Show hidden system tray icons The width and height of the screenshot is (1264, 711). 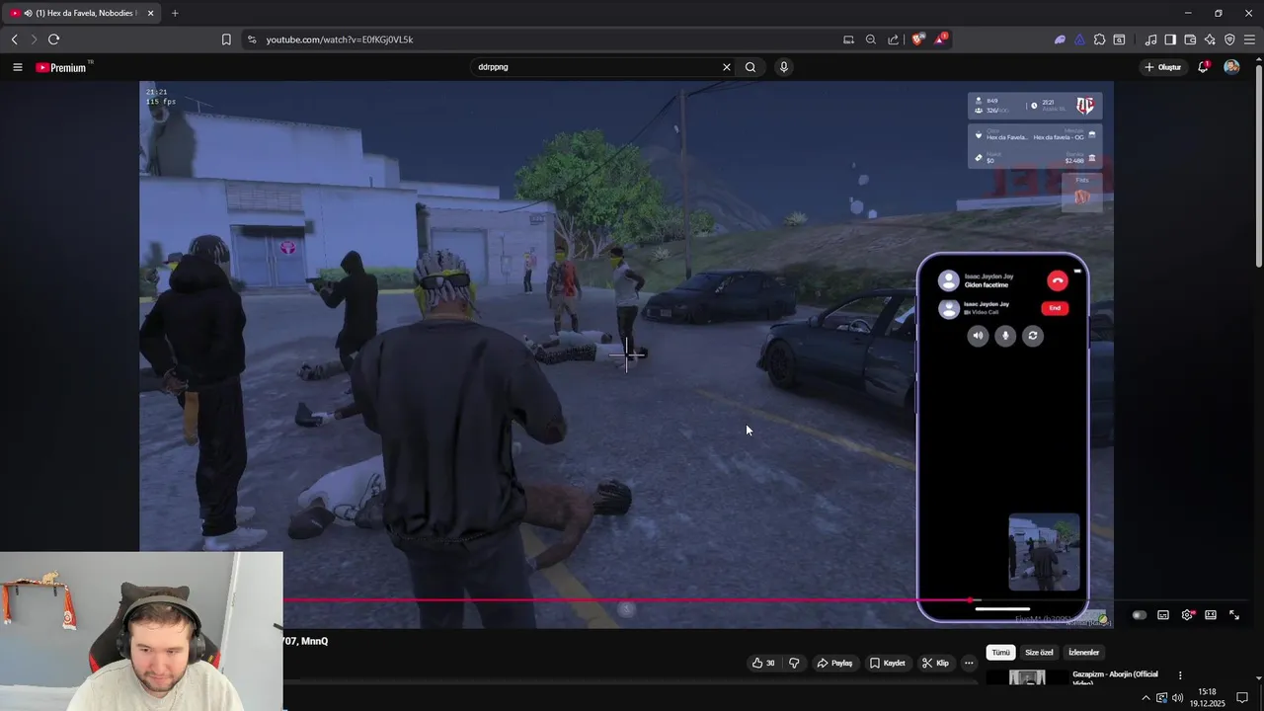click(x=1145, y=698)
